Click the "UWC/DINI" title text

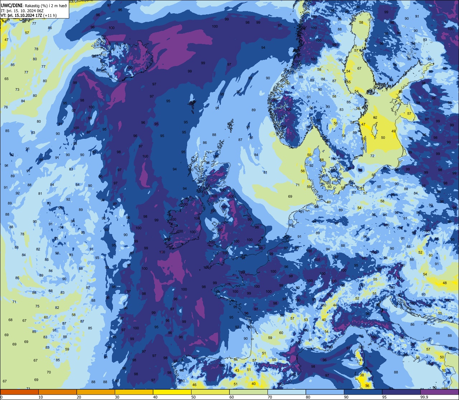tap(12, 5)
